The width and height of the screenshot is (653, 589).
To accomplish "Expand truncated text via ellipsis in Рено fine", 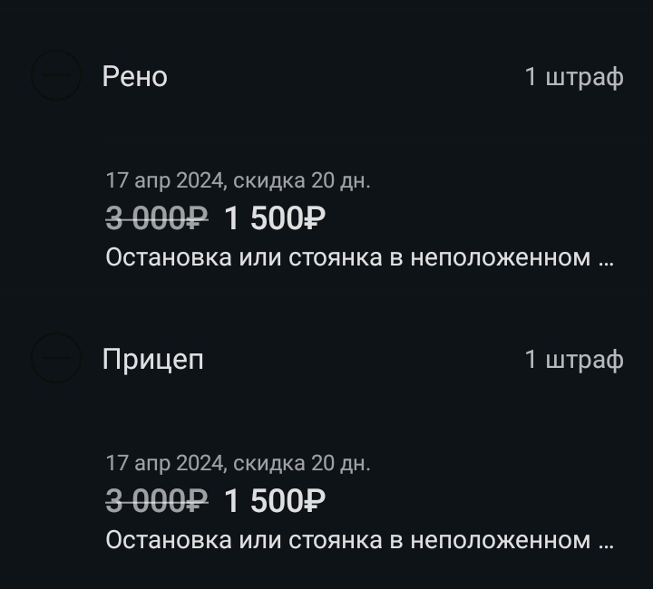I will (606, 259).
